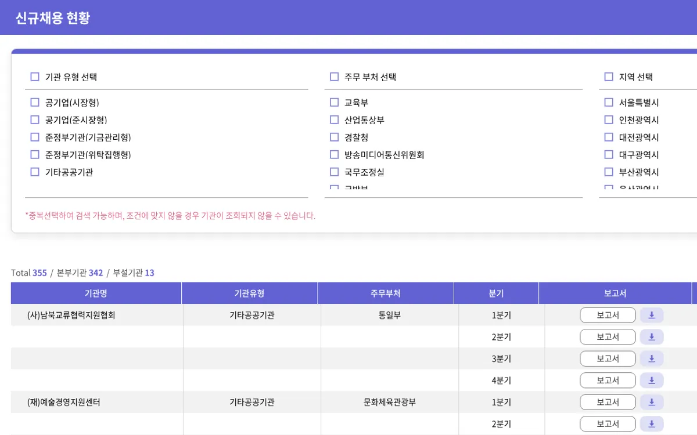Open 보고서 for 예술경영지원센터 1분기
The image size is (697, 435).
click(608, 402)
